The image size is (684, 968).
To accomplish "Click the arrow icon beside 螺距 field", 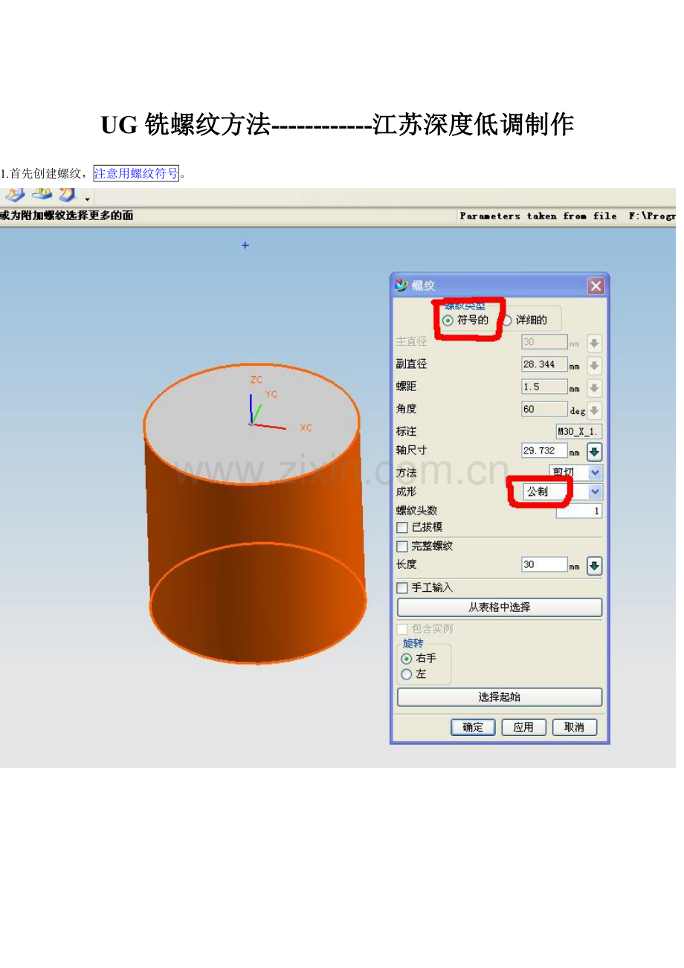I will [x=595, y=387].
